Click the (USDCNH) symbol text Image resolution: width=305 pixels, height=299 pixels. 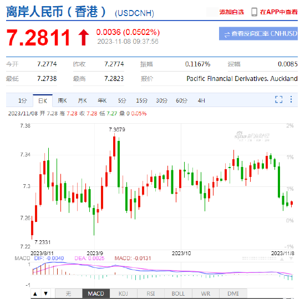pyautogui.click(x=134, y=13)
